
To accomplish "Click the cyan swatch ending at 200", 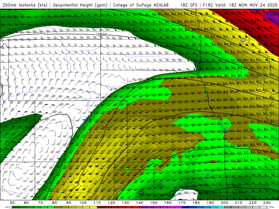I will (221, 207).
